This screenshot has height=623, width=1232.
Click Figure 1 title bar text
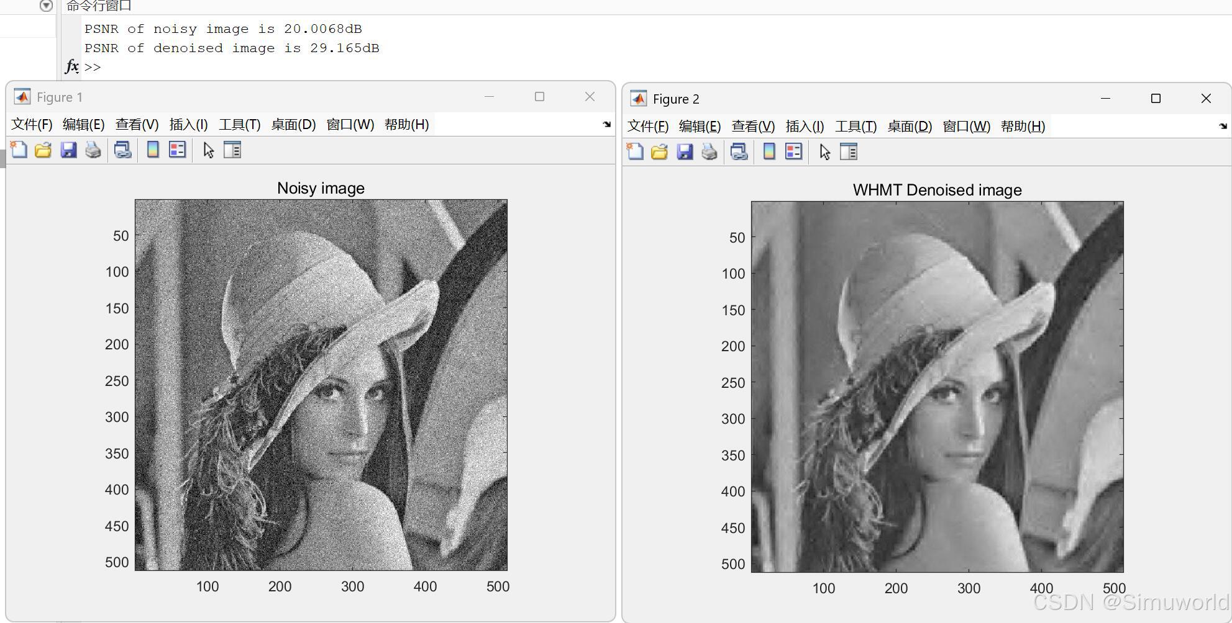pyautogui.click(x=60, y=97)
